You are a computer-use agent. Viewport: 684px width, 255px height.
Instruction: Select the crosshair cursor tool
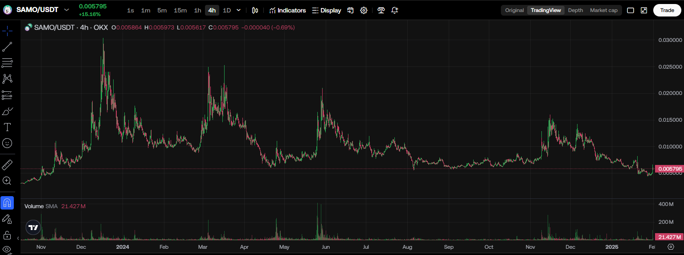point(7,31)
